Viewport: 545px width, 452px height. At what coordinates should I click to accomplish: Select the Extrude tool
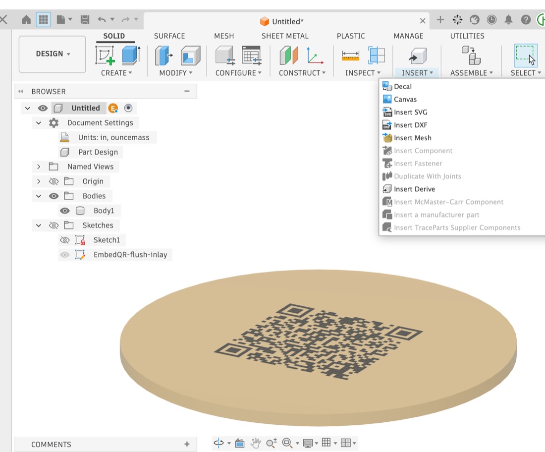[131, 56]
